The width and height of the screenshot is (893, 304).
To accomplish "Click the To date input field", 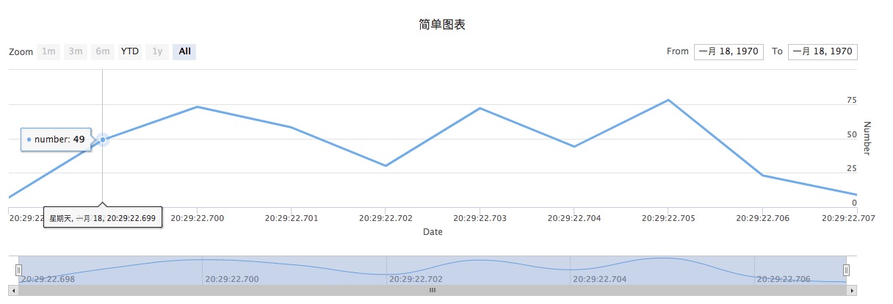I will click(822, 51).
